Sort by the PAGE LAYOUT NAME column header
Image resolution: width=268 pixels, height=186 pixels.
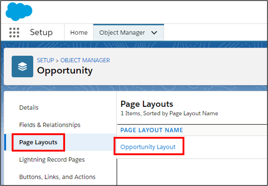click(x=151, y=130)
